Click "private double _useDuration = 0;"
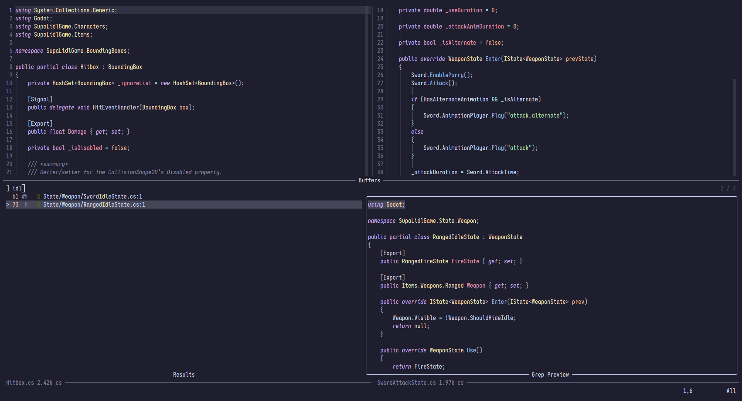Viewport: 742px width, 401px height. point(448,10)
